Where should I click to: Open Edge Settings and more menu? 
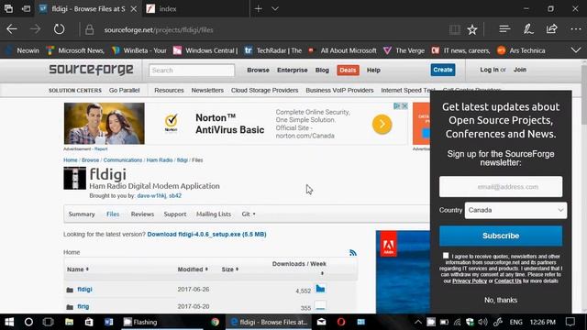(576, 29)
